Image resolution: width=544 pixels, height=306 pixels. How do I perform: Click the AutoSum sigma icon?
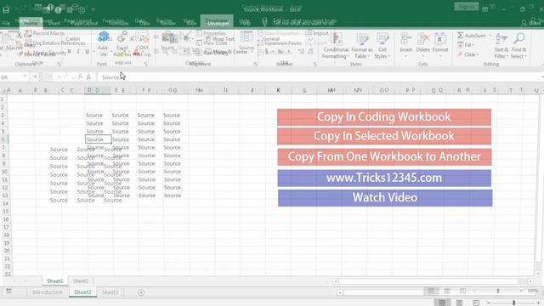point(460,36)
